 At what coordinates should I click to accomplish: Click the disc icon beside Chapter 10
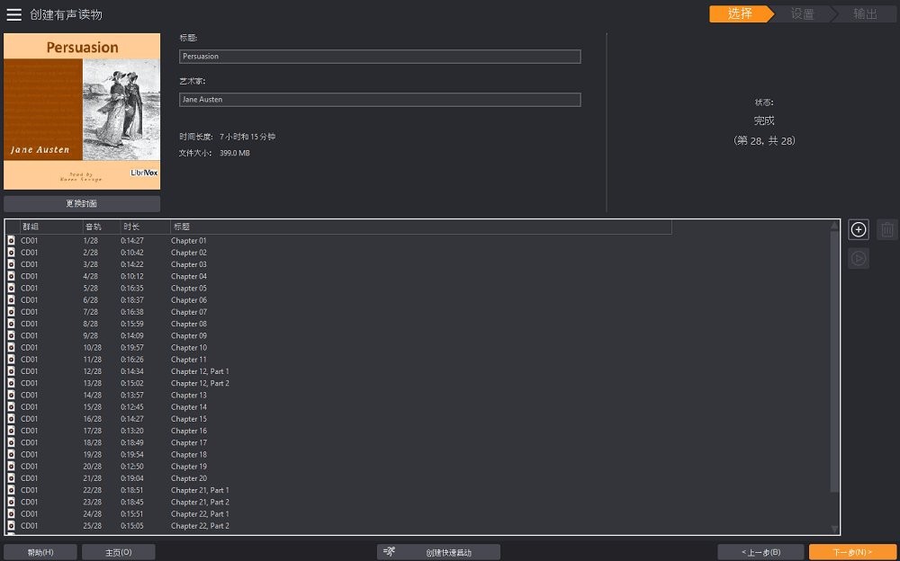(12, 348)
